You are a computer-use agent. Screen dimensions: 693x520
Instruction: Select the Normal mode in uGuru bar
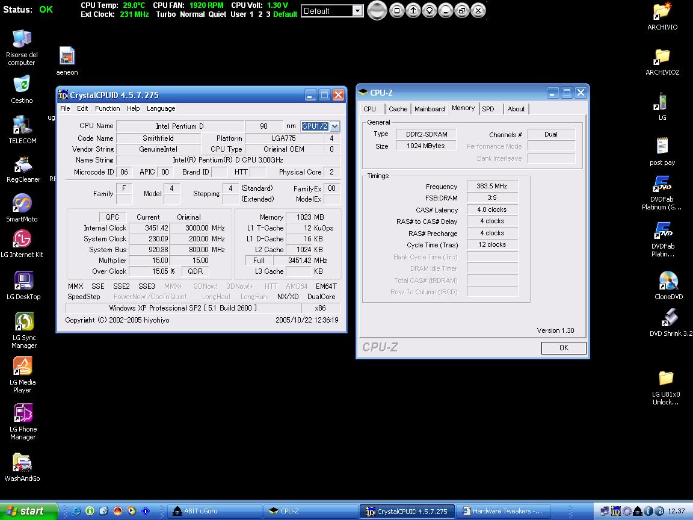tap(192, 14)
